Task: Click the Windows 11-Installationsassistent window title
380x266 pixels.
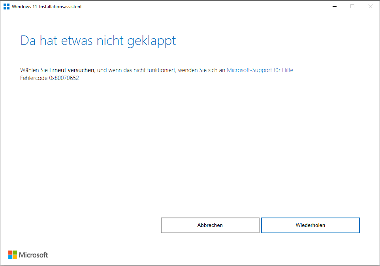Action: click(x=47, y=7)
